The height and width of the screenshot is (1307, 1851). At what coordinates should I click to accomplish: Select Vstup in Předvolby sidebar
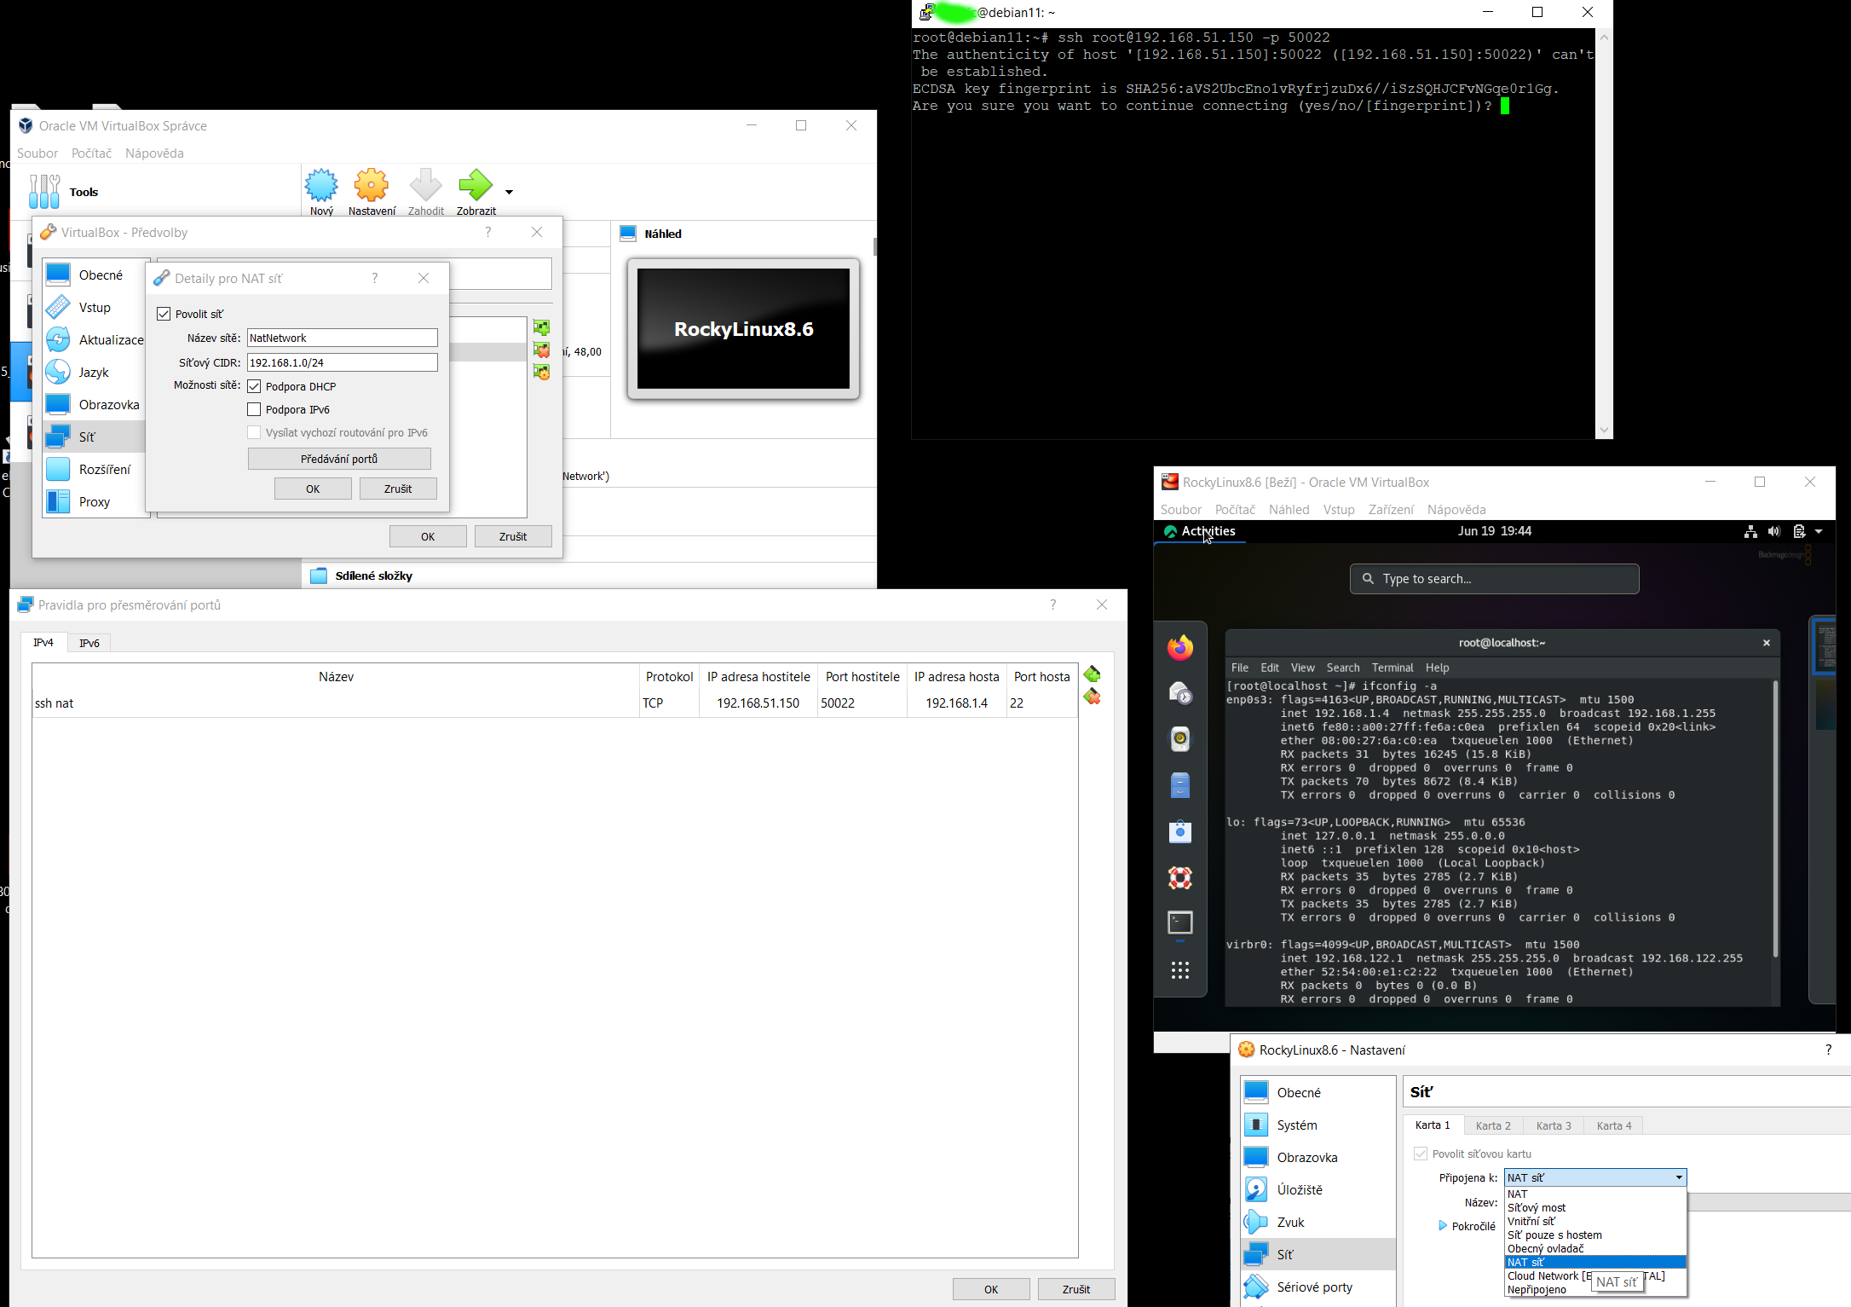tap(94, 307)
